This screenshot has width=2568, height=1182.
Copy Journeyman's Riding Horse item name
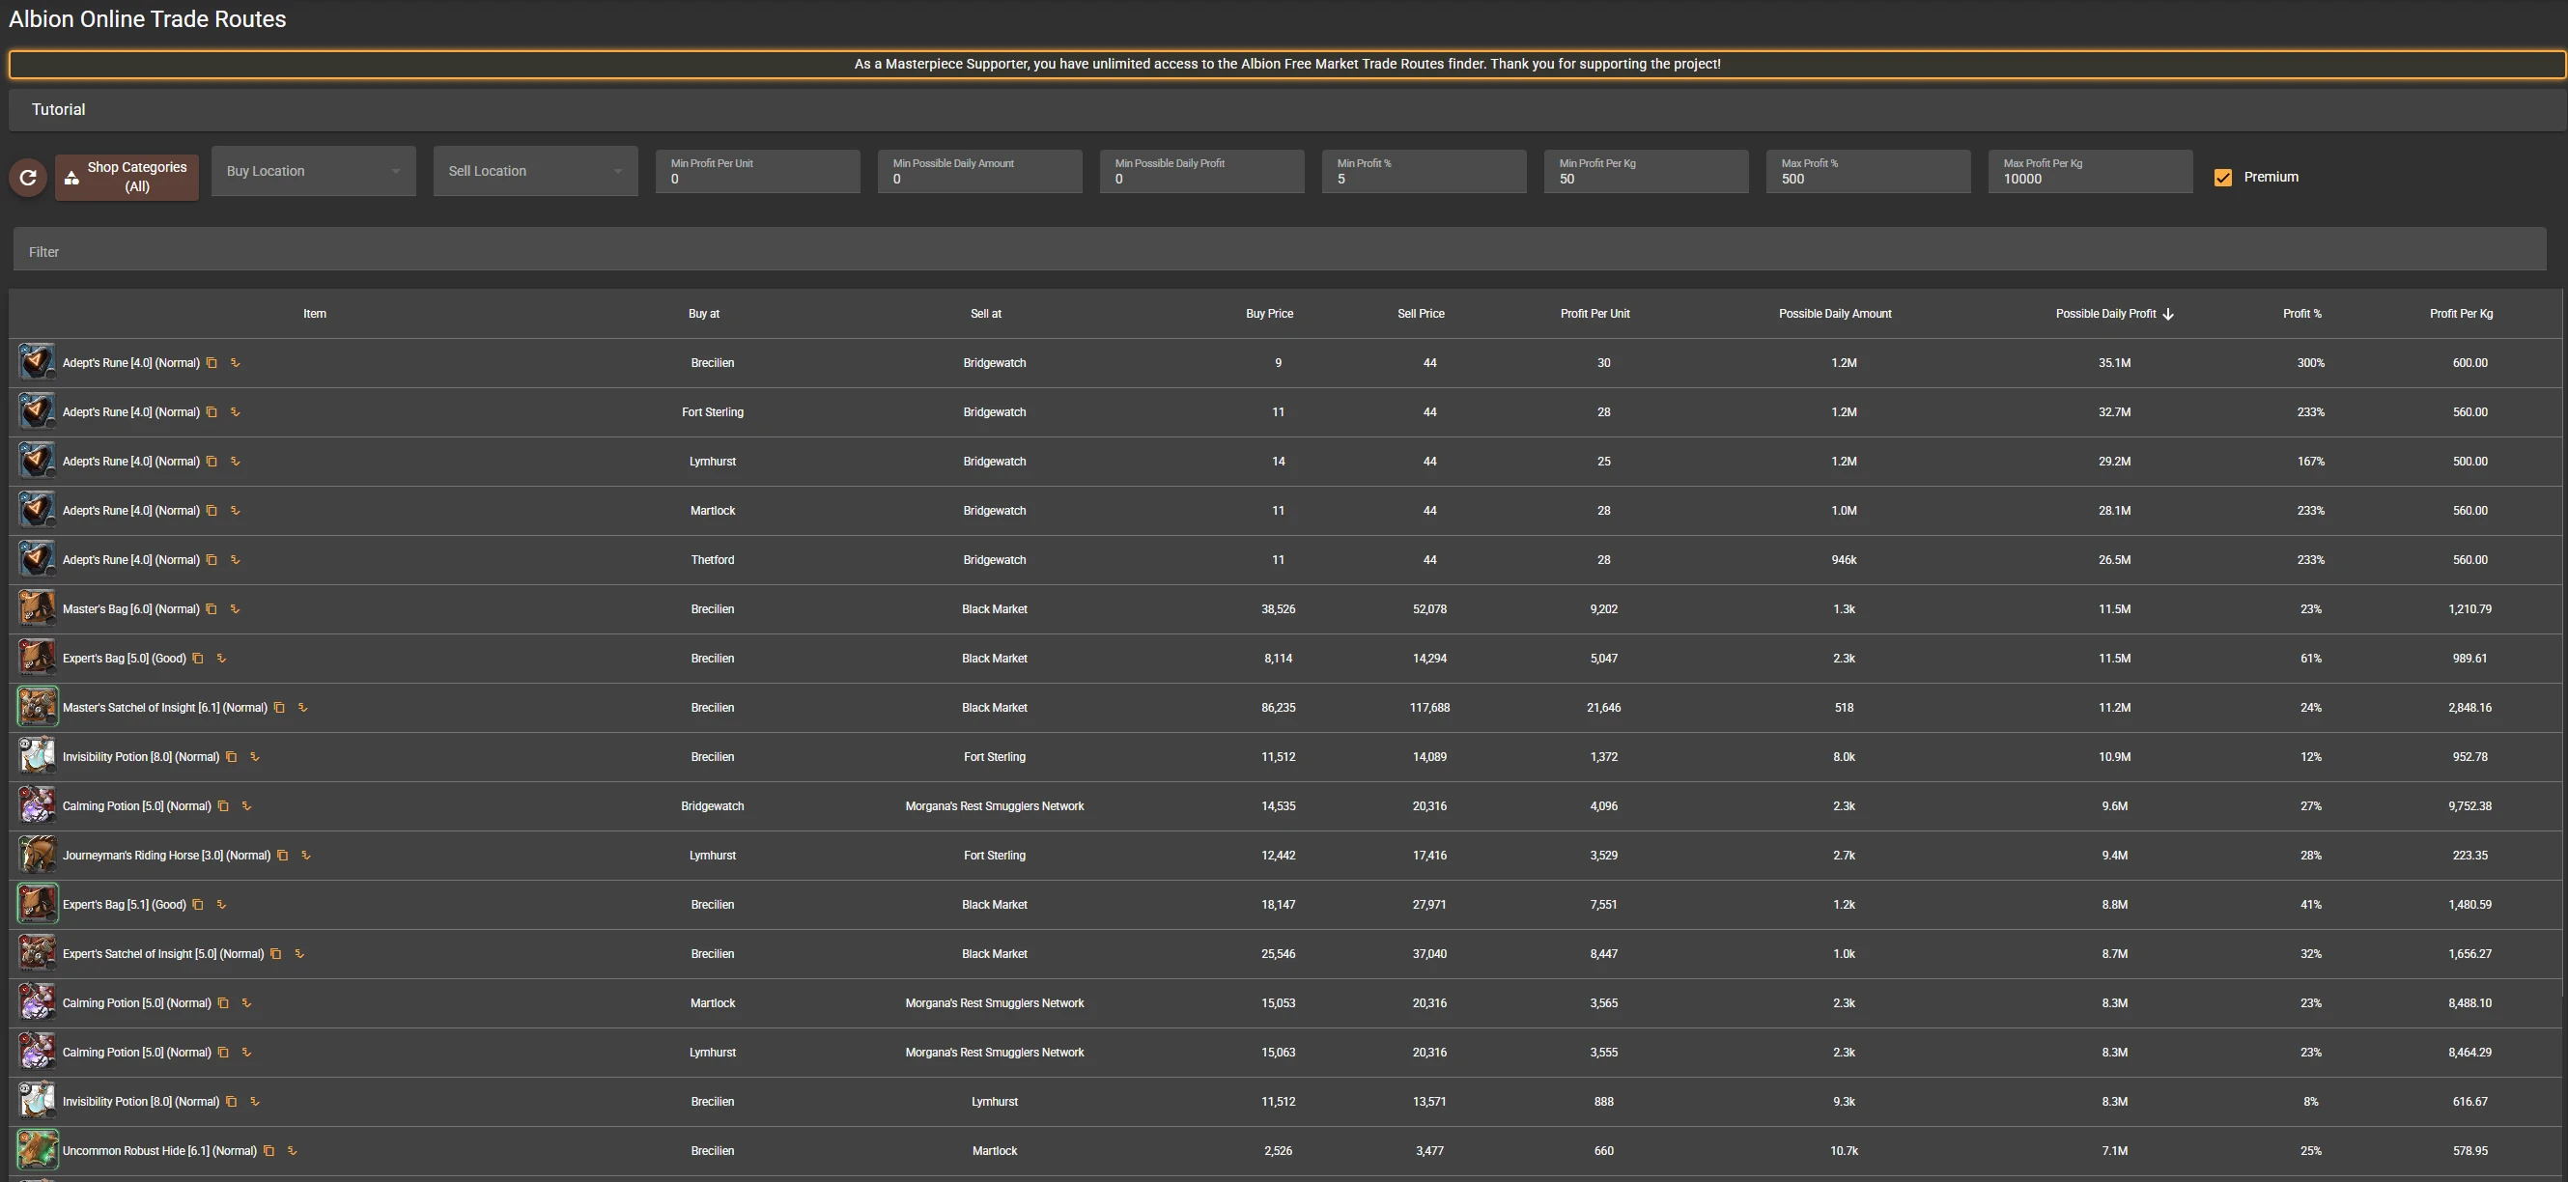(282, 855)
